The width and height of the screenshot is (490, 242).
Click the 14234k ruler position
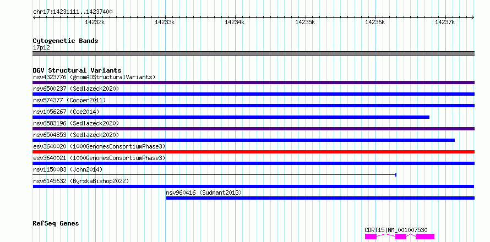pyautogui.click(x=235, y=22)
